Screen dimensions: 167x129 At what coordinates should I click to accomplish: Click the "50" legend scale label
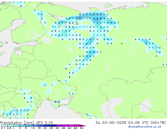[82, 128]
